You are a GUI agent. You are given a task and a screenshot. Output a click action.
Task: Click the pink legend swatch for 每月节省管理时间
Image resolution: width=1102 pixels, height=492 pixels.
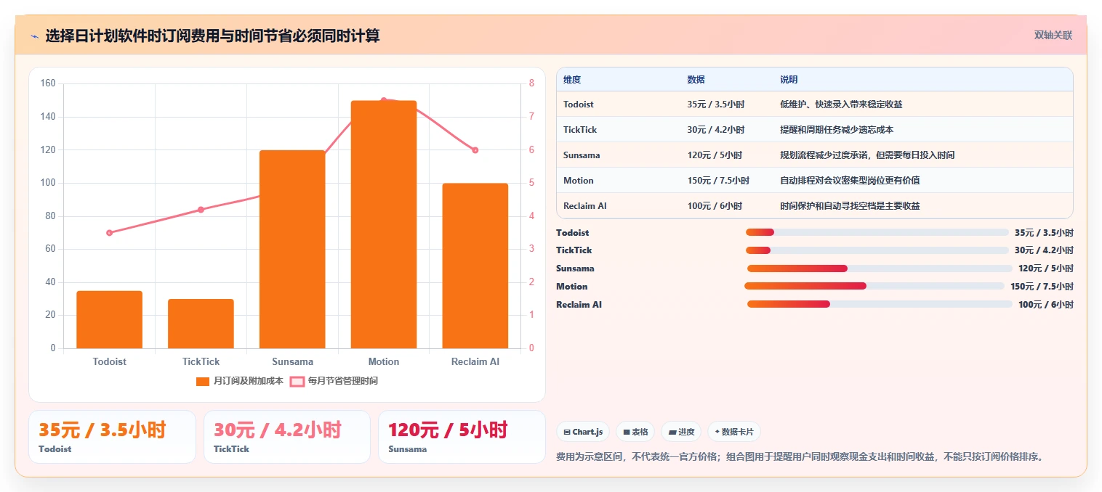coord(297,381)
